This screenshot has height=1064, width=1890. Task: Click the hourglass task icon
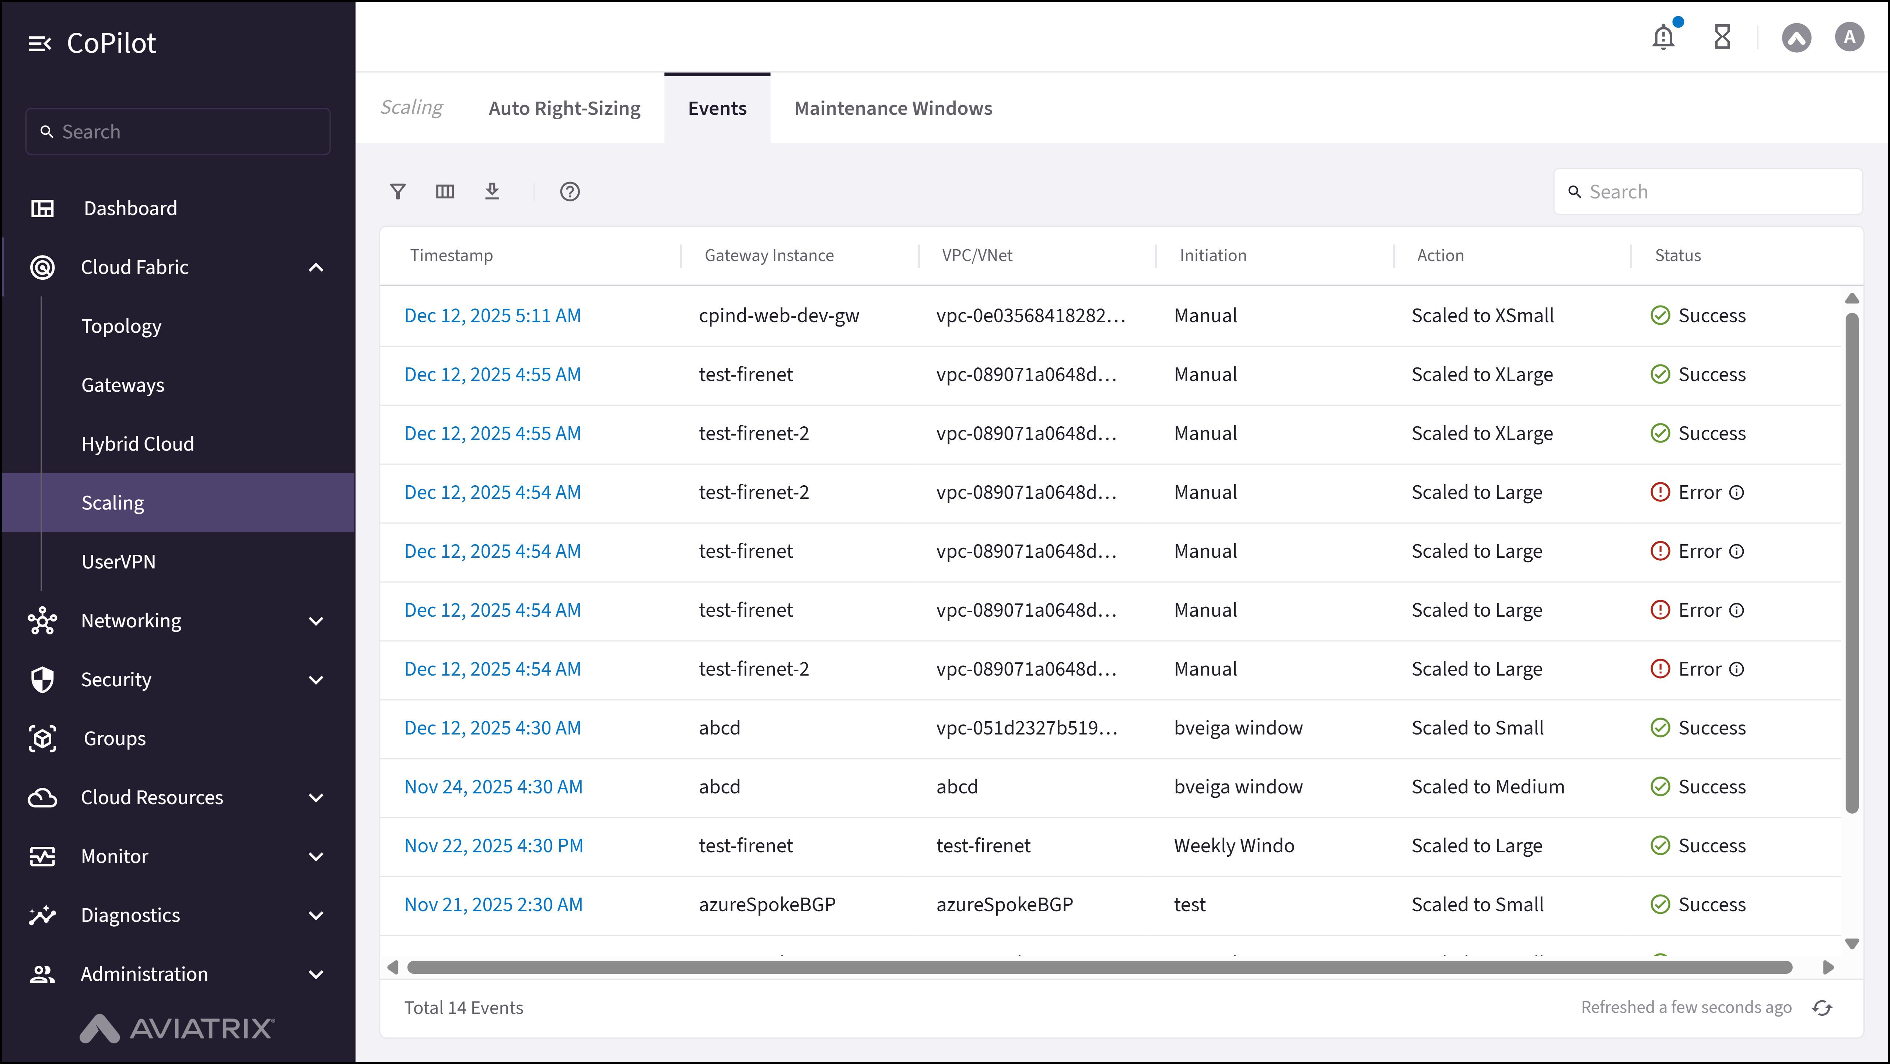point(1722,37)
